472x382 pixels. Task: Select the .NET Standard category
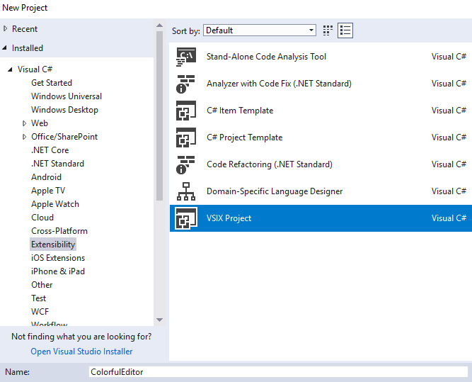click(57, 164)
